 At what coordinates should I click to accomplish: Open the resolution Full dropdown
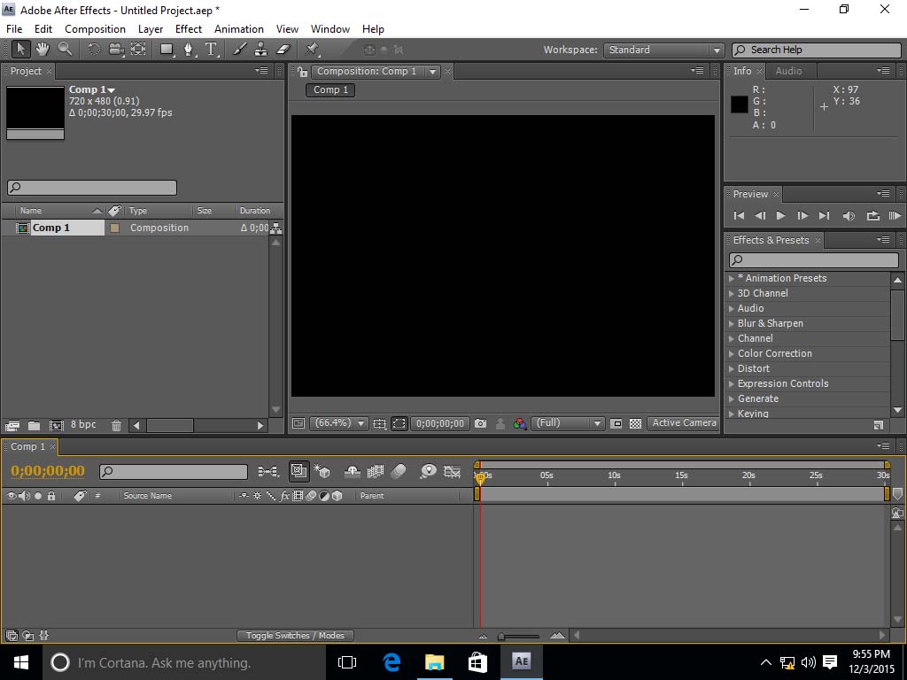[x=568, y=423]
